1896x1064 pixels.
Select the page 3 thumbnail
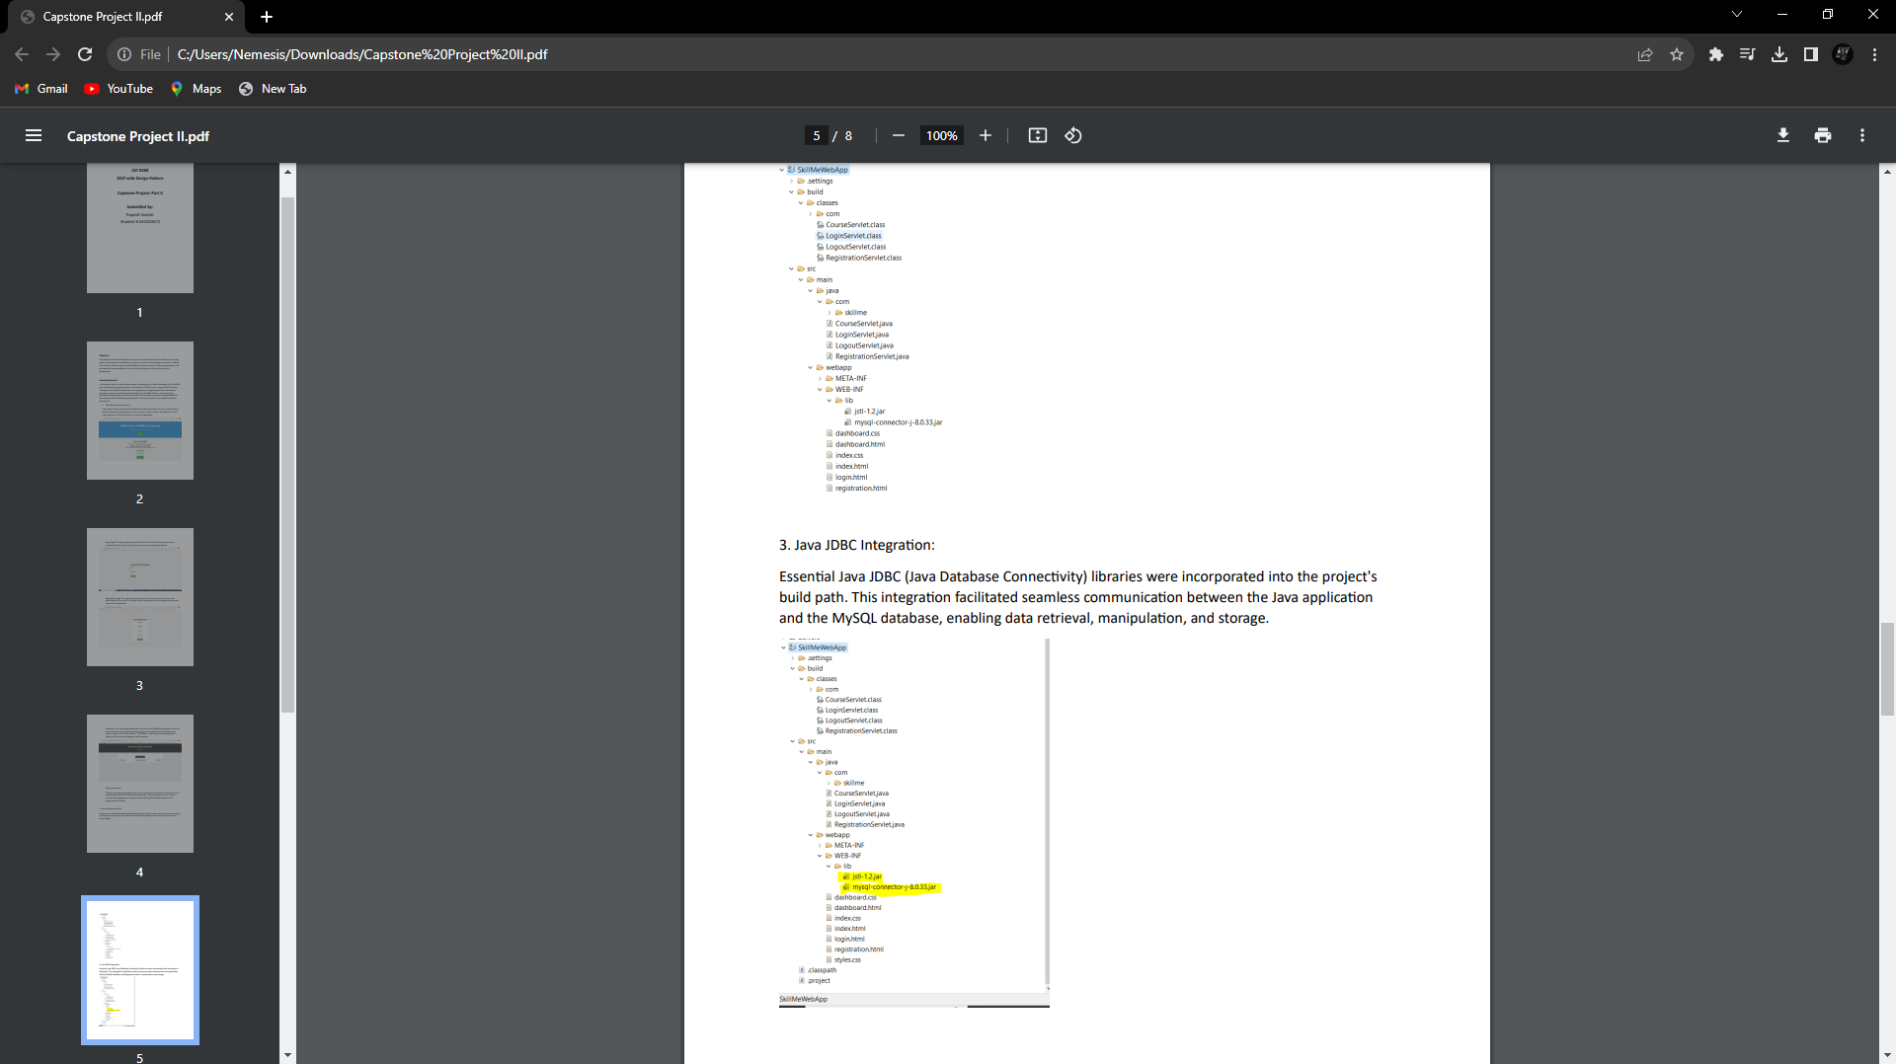point(139,597)
